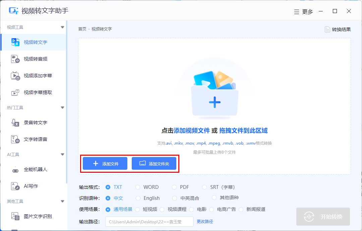Click the 转换结果 document icon

[327, 29]
